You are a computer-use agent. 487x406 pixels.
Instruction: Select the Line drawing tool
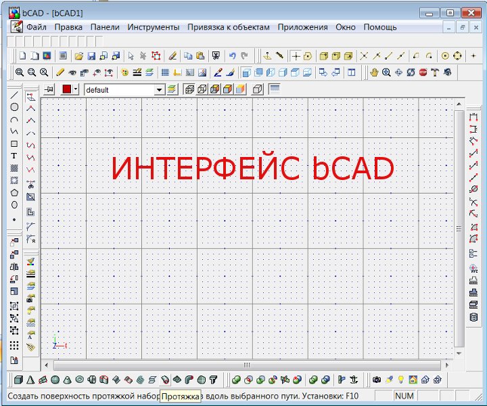(14, 95)
